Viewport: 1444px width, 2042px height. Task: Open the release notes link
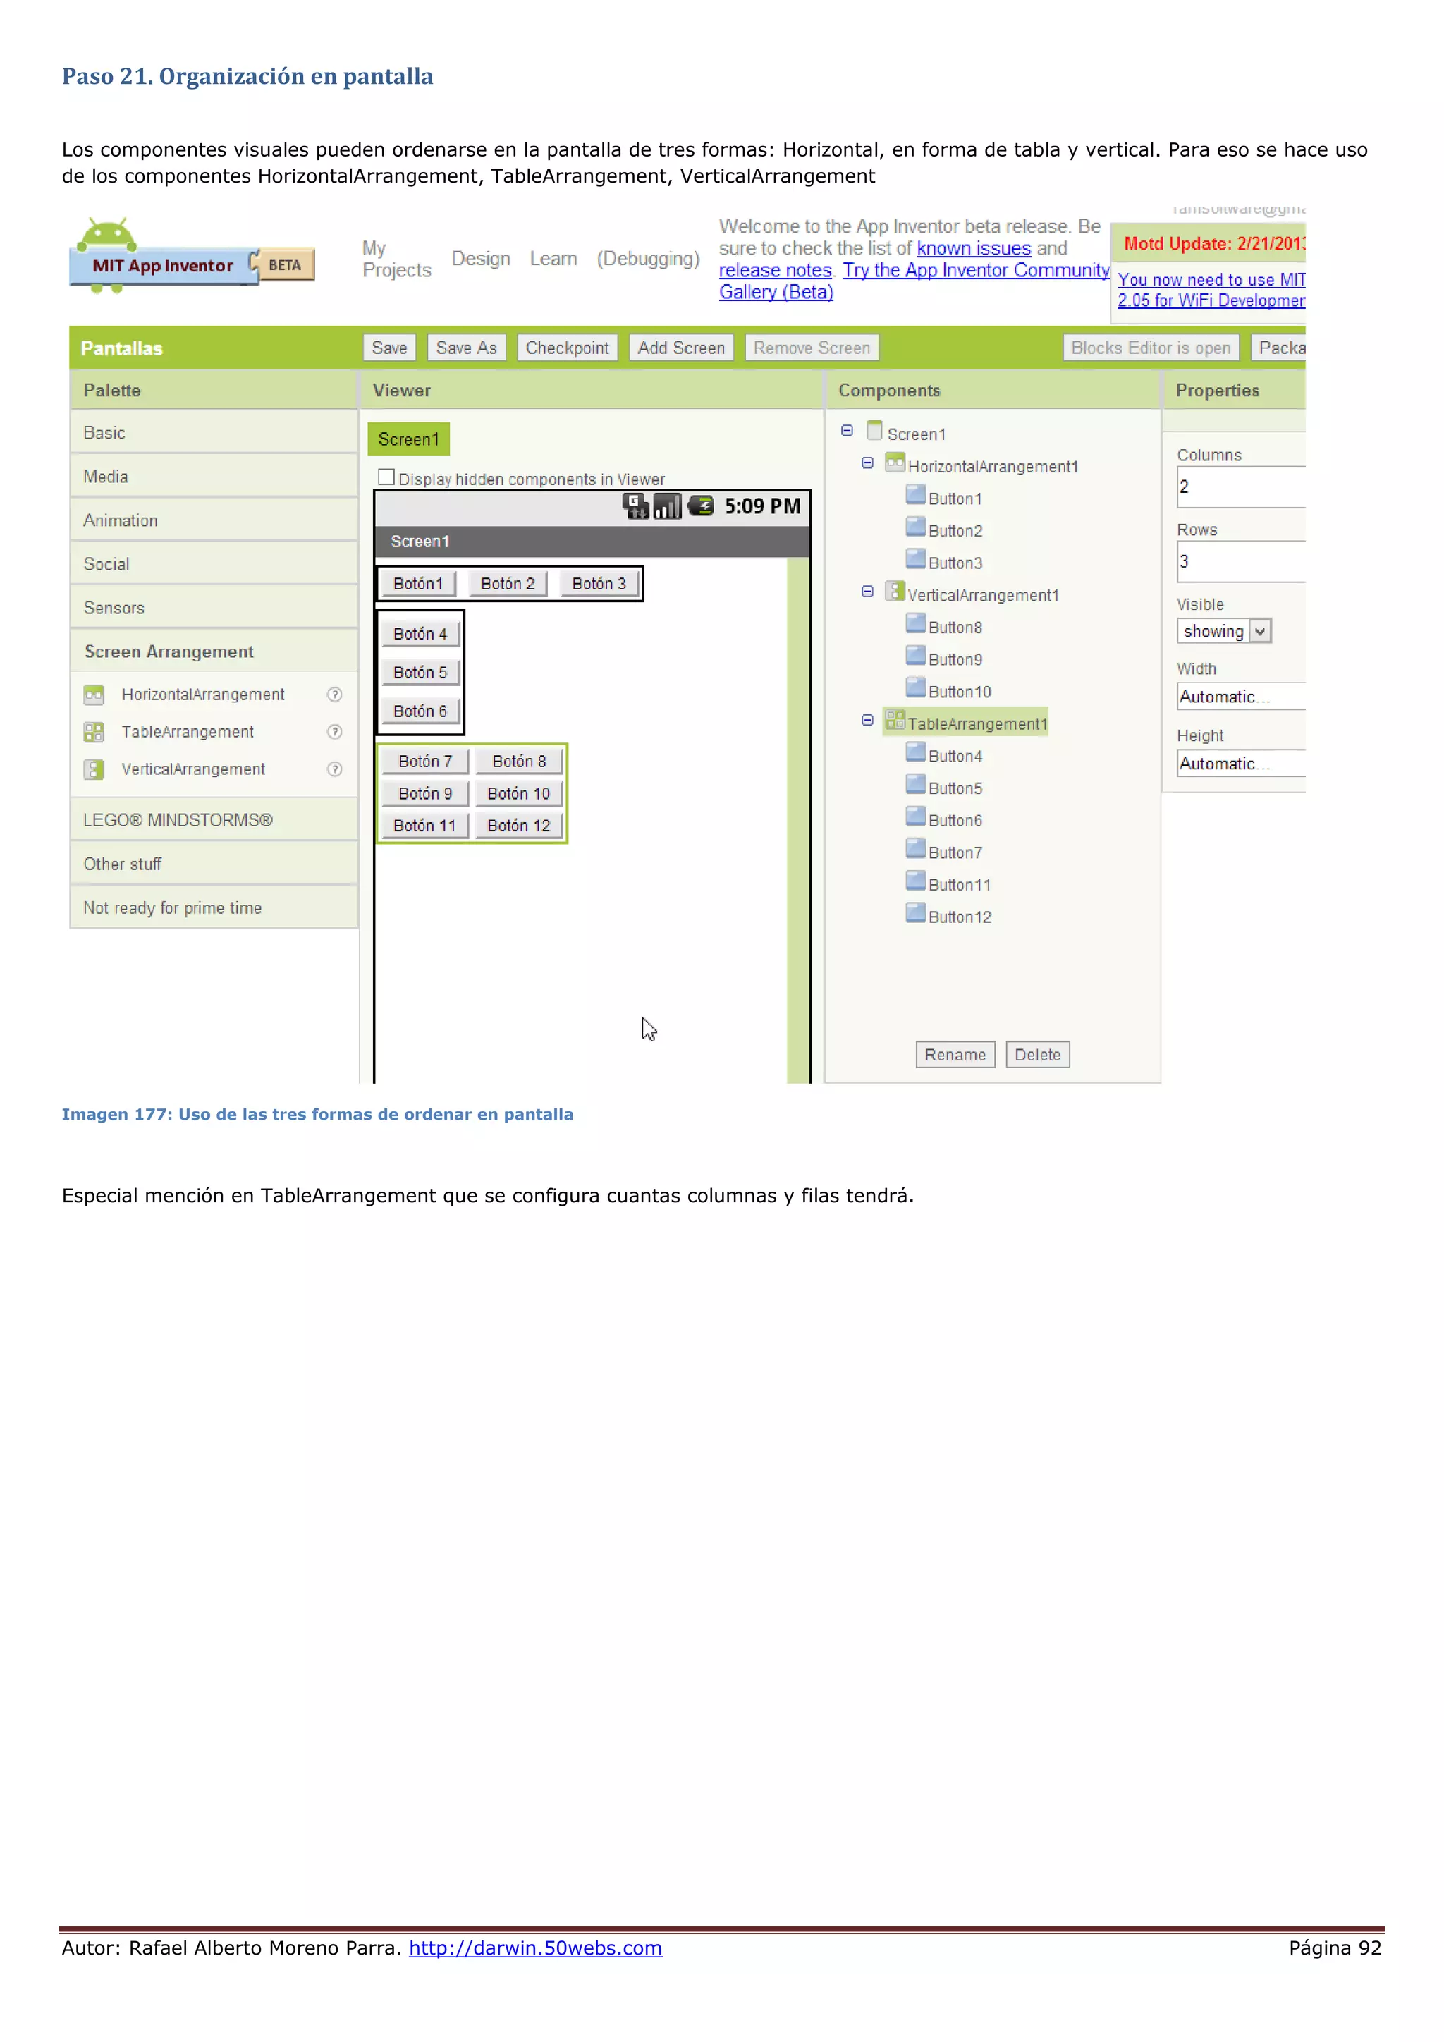(776, 270)
